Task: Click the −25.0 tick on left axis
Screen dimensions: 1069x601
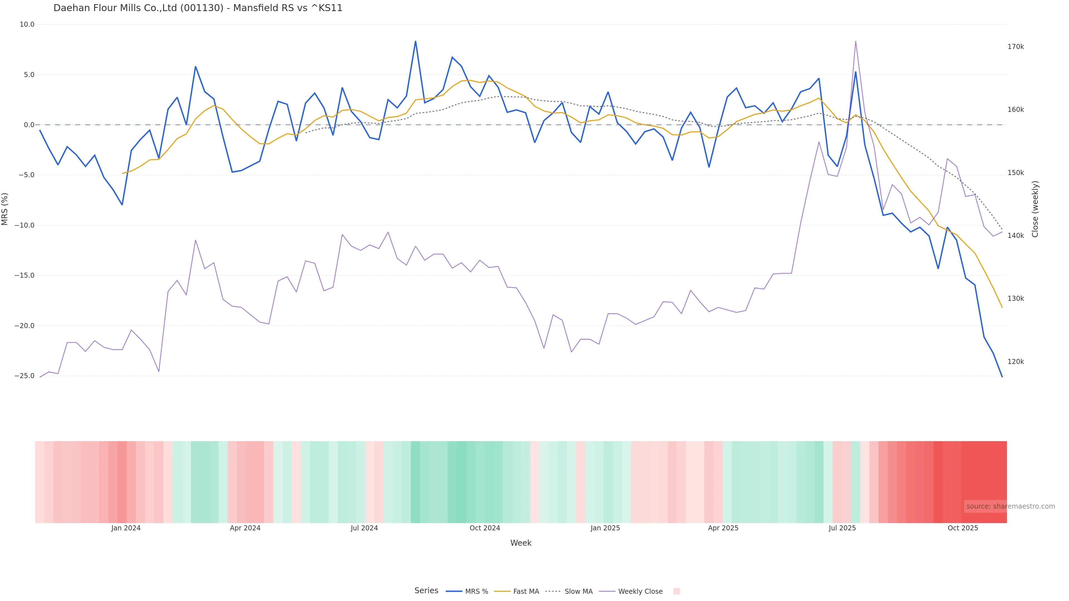Action: (24, 376)
